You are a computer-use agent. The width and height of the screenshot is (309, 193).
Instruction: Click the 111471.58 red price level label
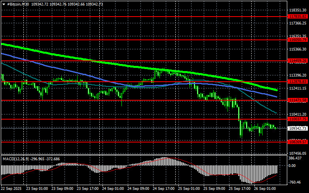tap(298, 100)
